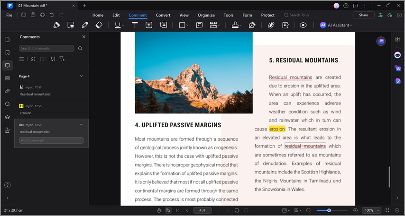405x216 pixels.
Task: Click the Search Comments field
Action: point(46,48)
